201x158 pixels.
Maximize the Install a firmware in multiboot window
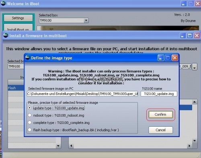(x=190, y=36)
